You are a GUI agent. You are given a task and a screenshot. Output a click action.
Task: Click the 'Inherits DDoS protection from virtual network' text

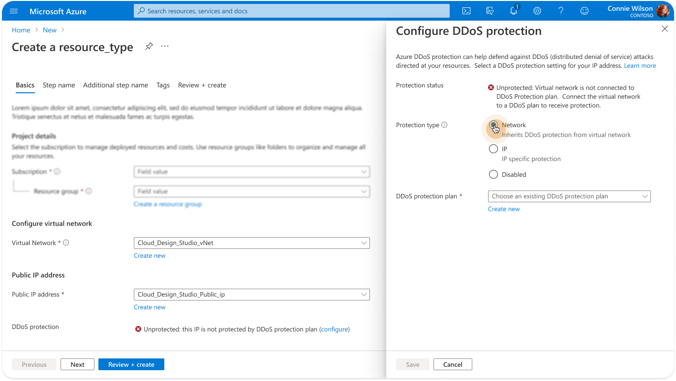click(566, 135)
